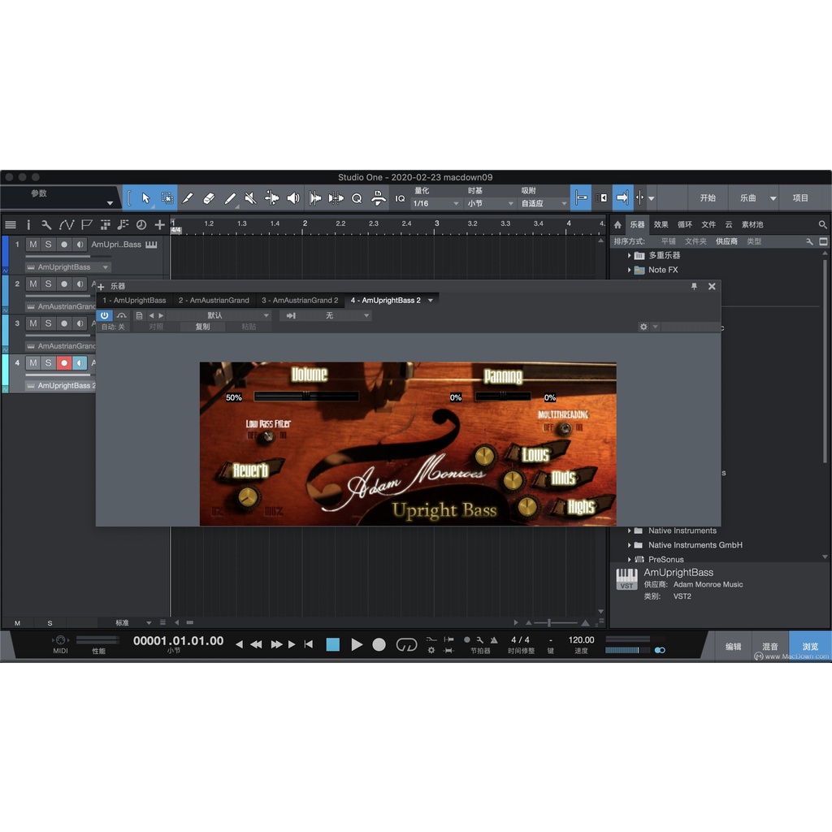Screen dimensions: 832x832
Task: Click the wrench options icon above tracks
Action: coord(46,225)
